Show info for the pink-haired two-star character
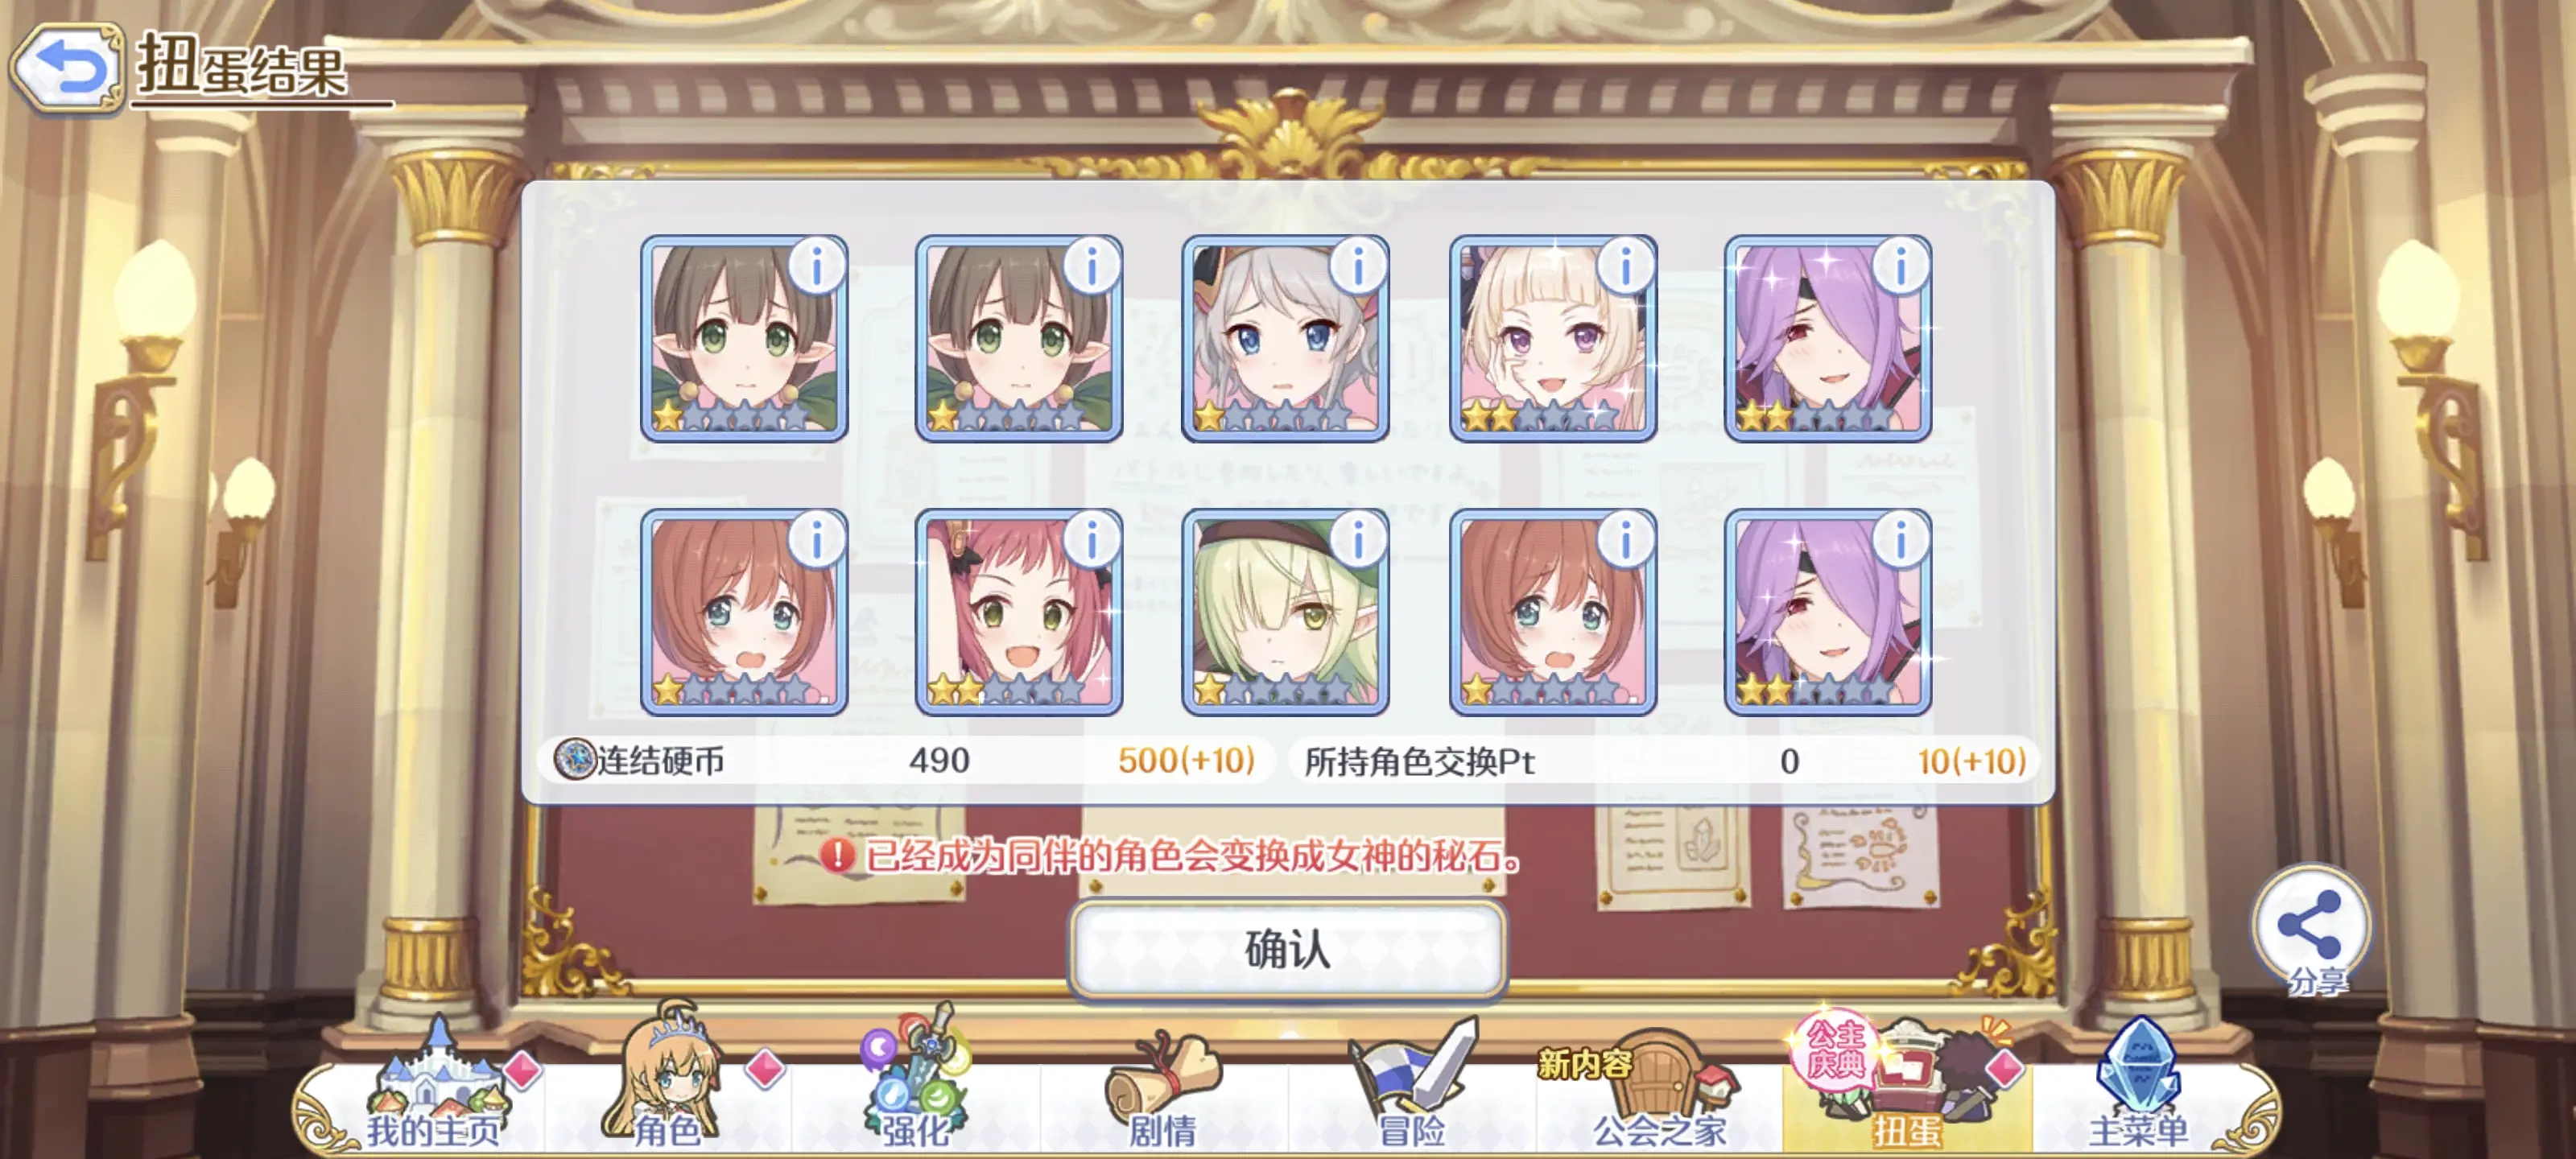Screen dimensions: 2576x1159 click(x=1091, y=540)
